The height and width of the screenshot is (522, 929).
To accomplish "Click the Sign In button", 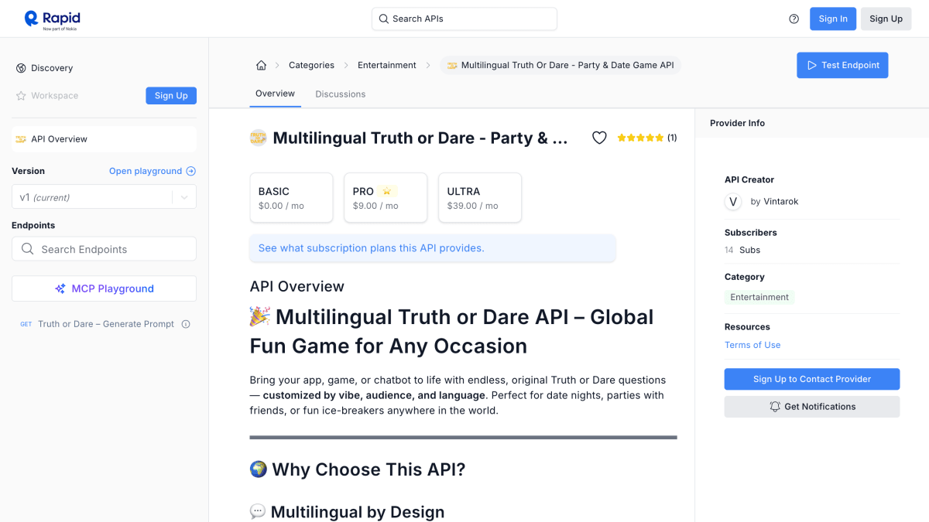I will pos(833,19).
